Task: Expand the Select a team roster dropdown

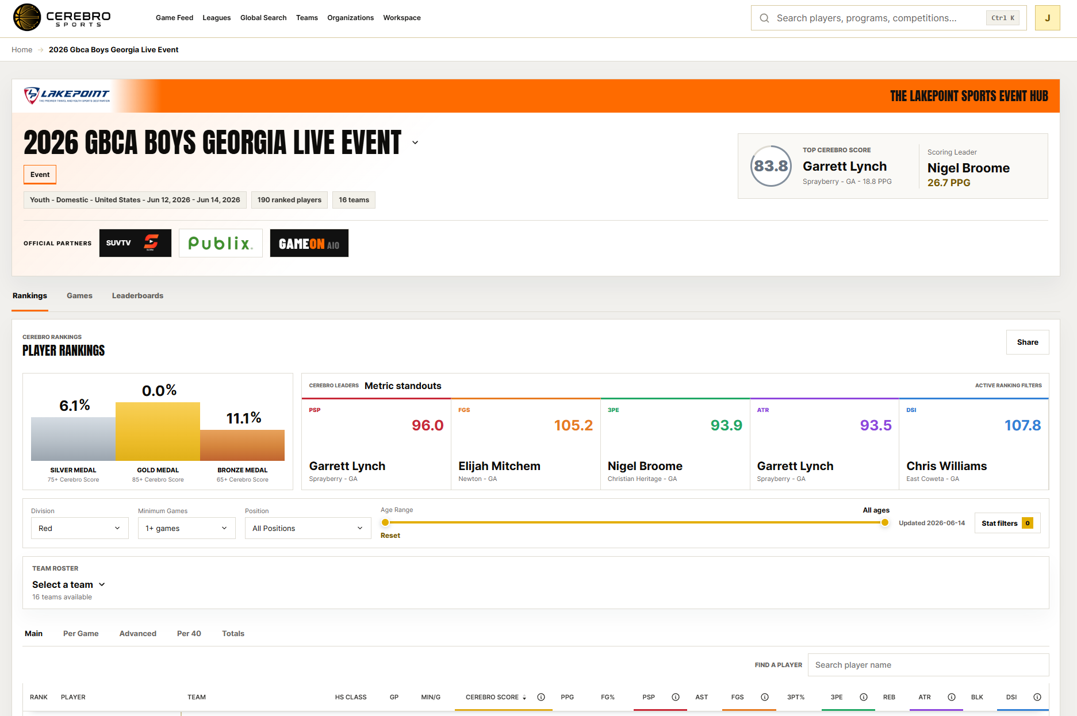Action: [x=69, y=584]
